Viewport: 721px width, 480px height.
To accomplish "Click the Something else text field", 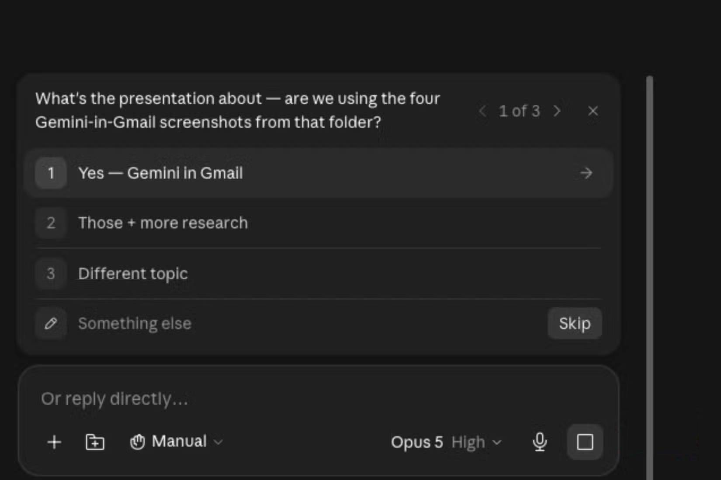I will pyautogui.click(x=306, y=323).
